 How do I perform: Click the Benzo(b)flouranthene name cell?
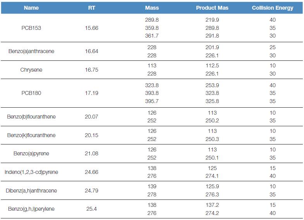coord(31,117)
